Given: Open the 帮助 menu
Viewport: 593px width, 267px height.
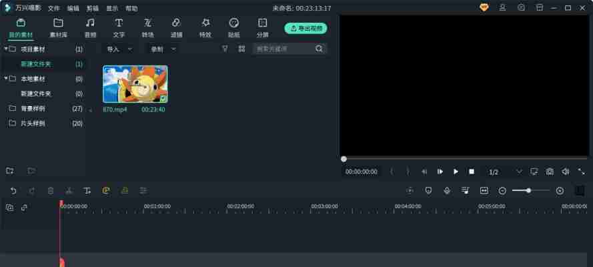Looking at the screenshot, I should [x=131, y=8].
